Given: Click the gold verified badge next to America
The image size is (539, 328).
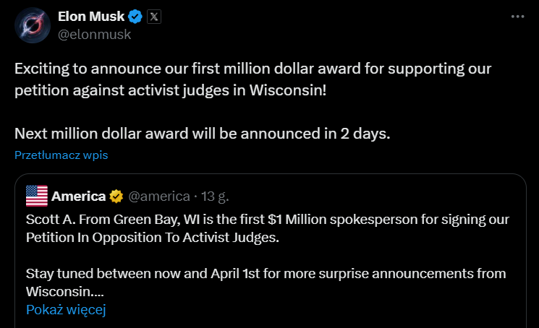Looking at the screenshot, I should click(116, 196).
